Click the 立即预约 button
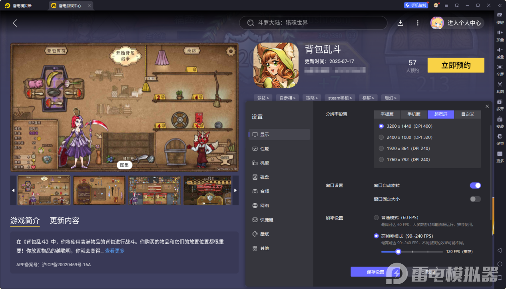 (x=456, y=65)
